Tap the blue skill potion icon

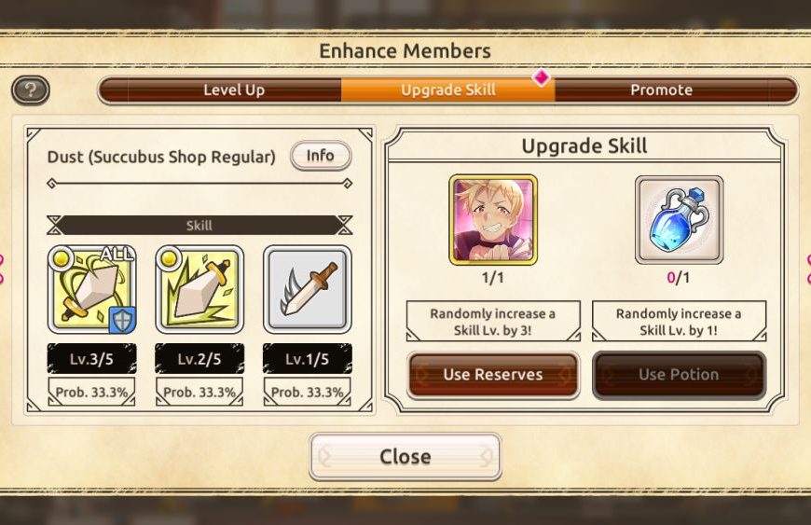679,220
